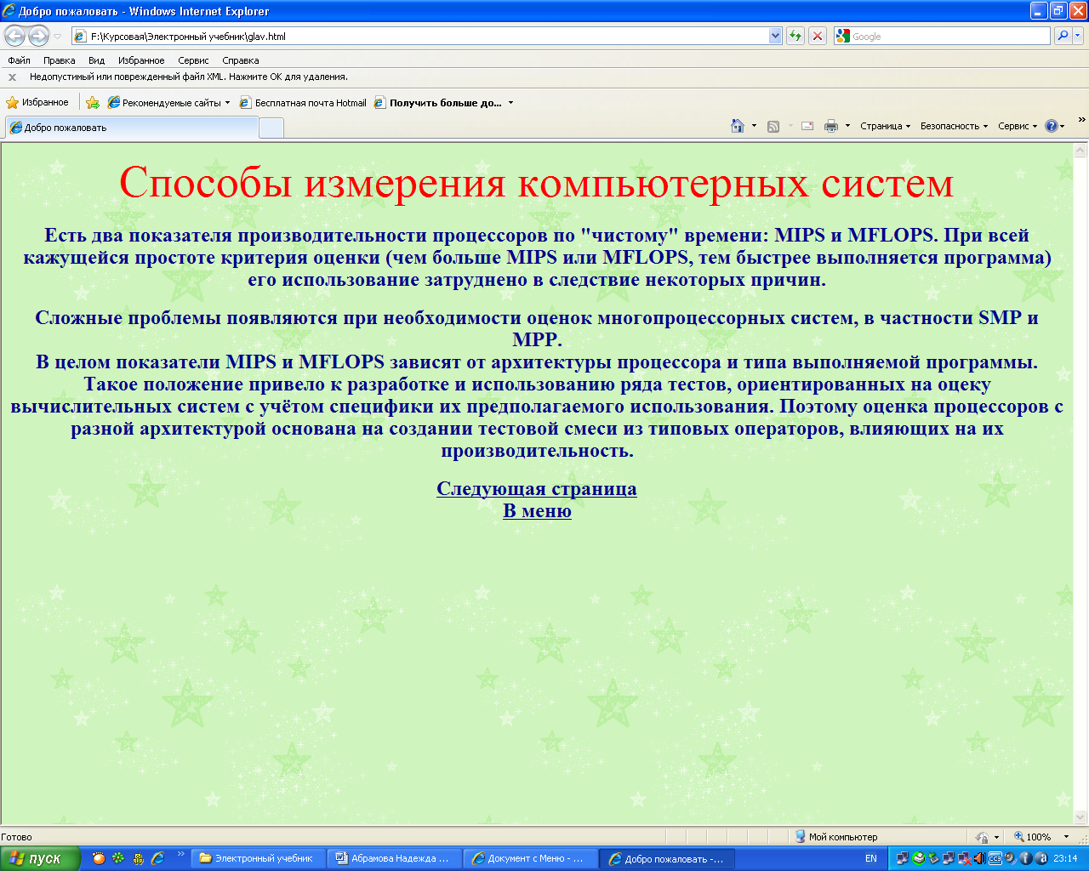Screen dimensions: 1089x871
Task: Switch to Электронный учебник folder taskbar button
Action: (257, 858)
